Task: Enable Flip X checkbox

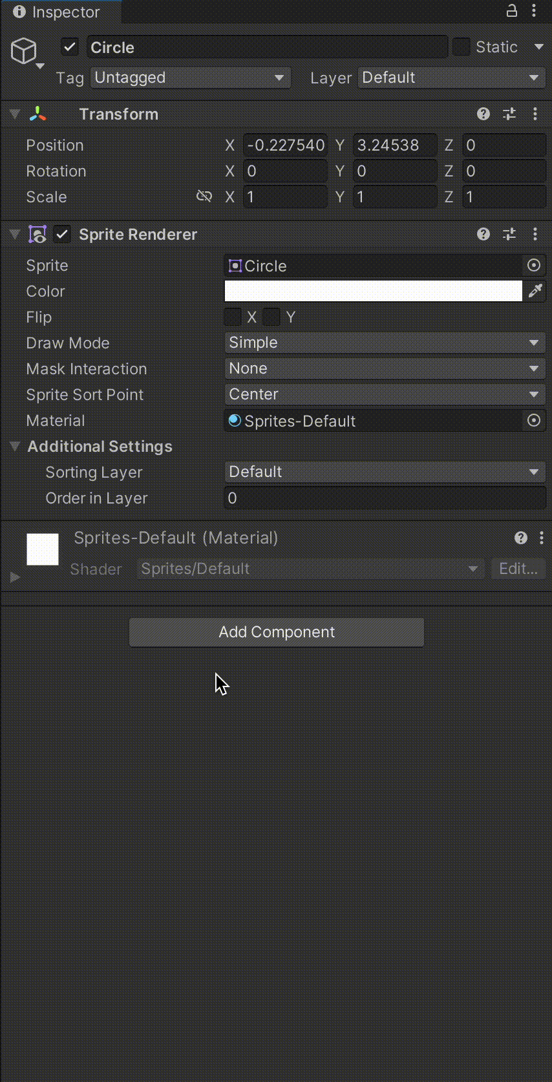Action: [233, 317]
